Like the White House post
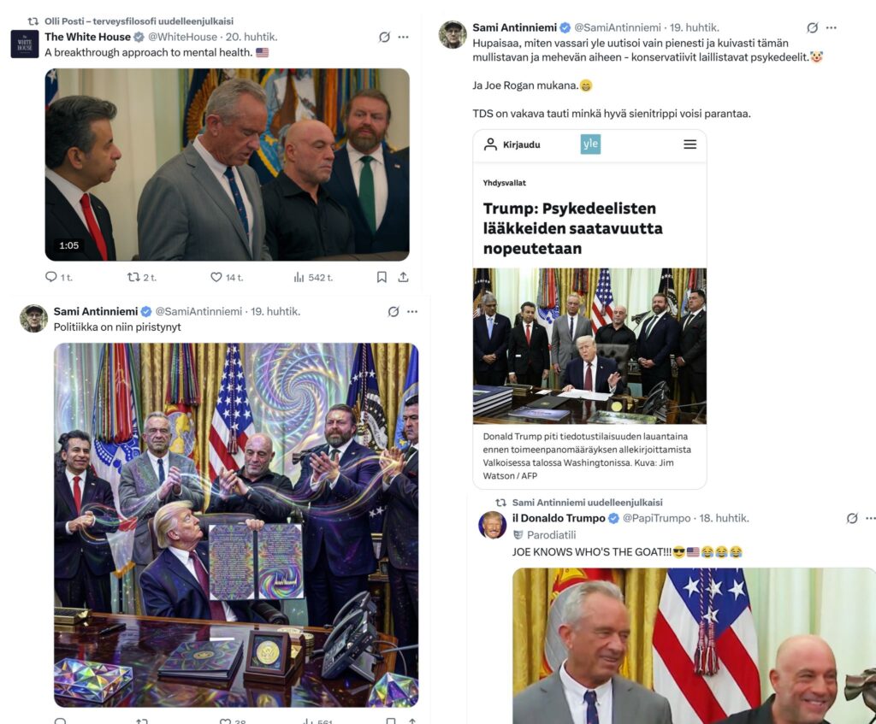Screen dimensions: 876x724 pos(216,277)
